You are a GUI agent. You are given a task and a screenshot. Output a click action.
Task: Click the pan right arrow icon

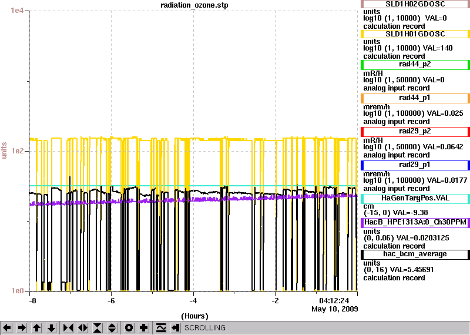(22, 328)
